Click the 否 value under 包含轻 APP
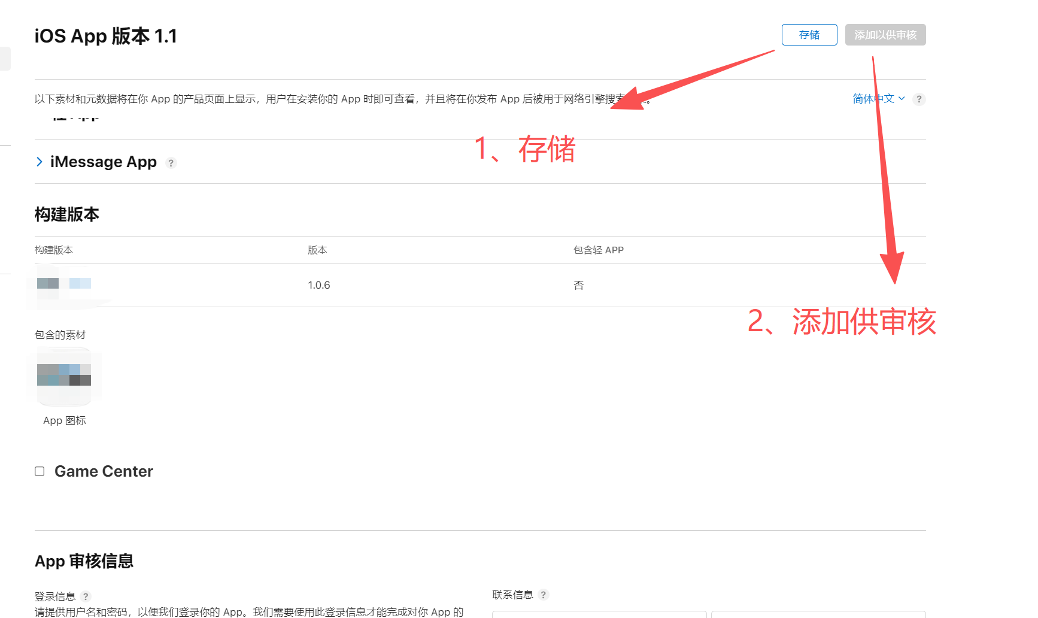The width and height of the screenshot is (1038, 618). click(578, 285)
